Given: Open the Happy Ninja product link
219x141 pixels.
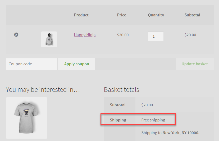Looking at the screenshot, I should click(x=85, y=35).
